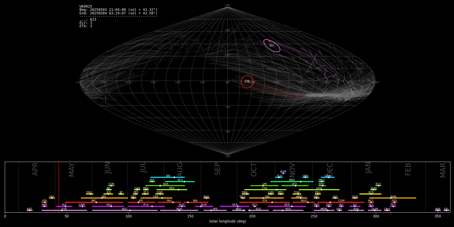Click the NTA shower label in timeline
This screenshot has height=227, width=454.
[x=288, y=209]
